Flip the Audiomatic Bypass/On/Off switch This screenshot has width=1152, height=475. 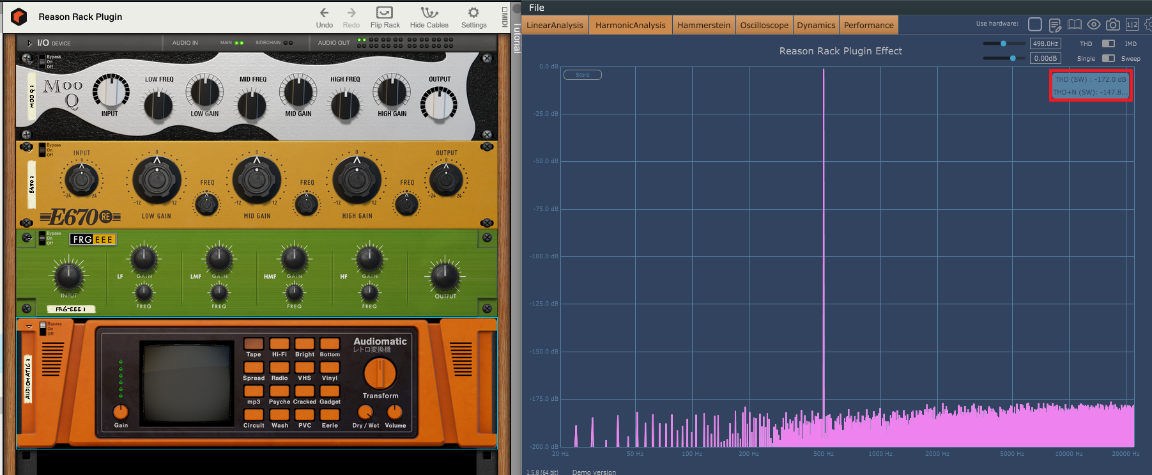pyautogui.click(x=43, y=329)
